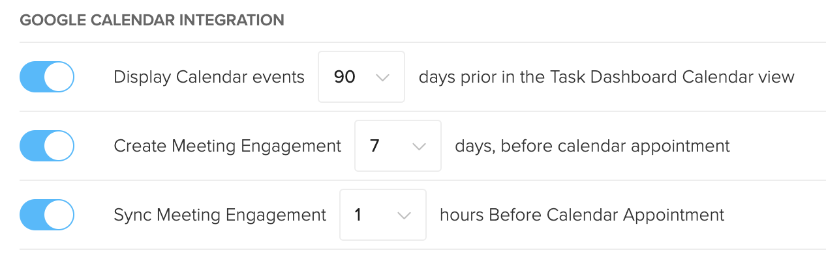This screenshot has width=826, height=259.
Task: Toggle off the Display Calendar events switch
Action: click(47, 77)
